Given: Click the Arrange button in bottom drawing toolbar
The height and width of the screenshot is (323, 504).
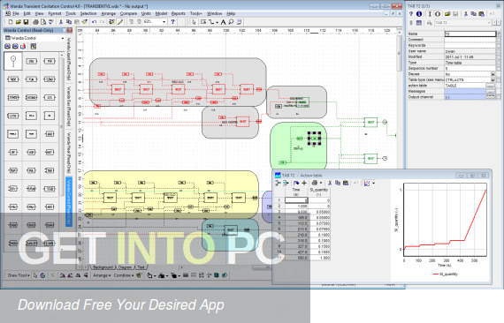Looking at the screenshot, I should pos(102,275).
